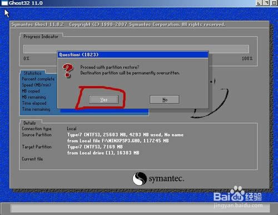Click the Target Partition detail line
278x215 pixels.
click(x=95, y=147)
